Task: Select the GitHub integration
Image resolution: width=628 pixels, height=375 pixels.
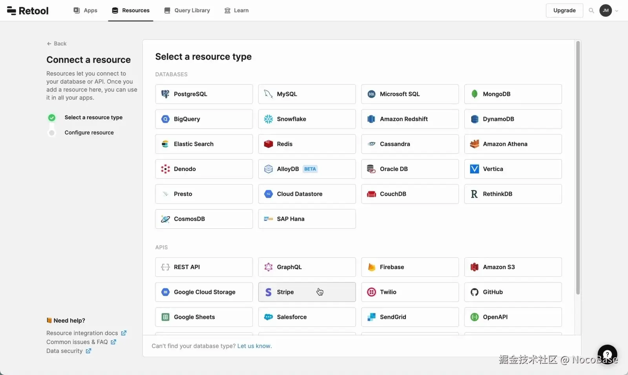Action: [513, 292]
